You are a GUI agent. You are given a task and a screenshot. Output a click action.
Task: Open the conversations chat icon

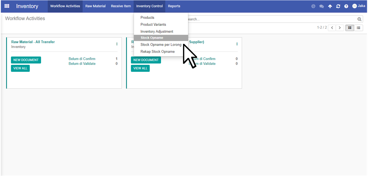coord(321,6)
